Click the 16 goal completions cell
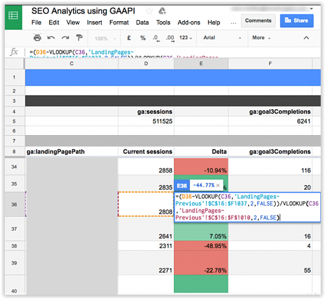Viewport: 325px width, 299px height. point(270,231)
